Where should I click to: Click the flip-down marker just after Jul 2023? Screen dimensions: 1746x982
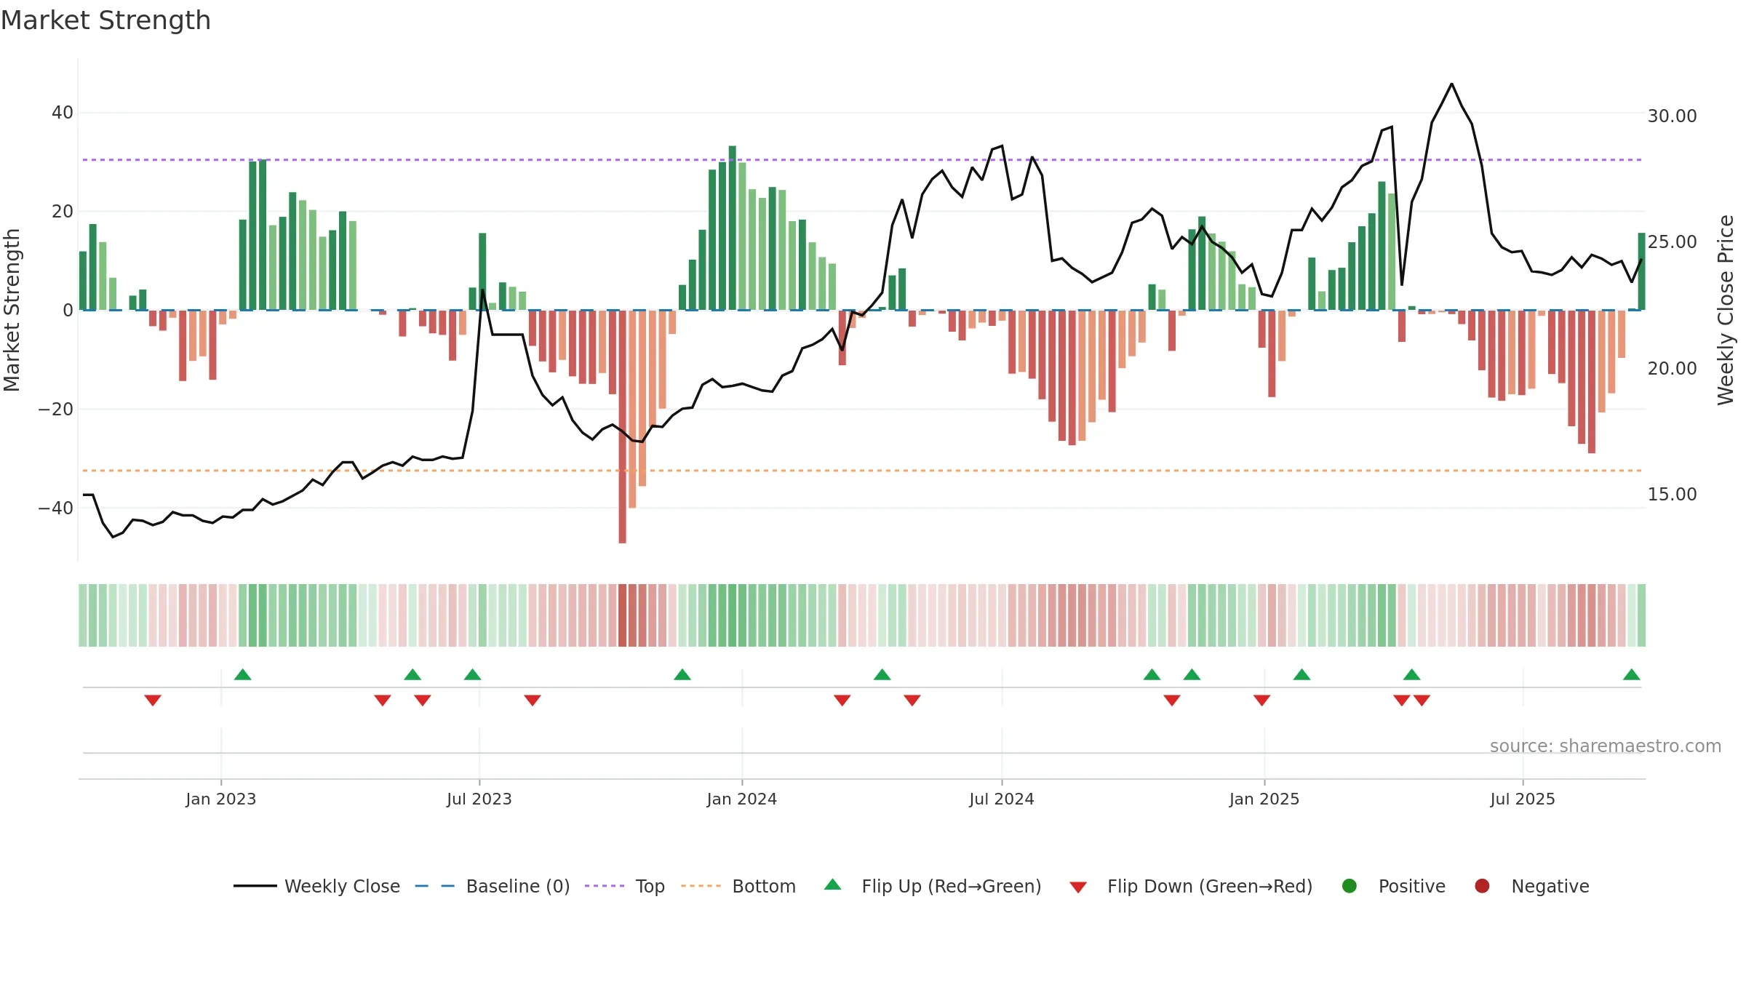(533, 700)
